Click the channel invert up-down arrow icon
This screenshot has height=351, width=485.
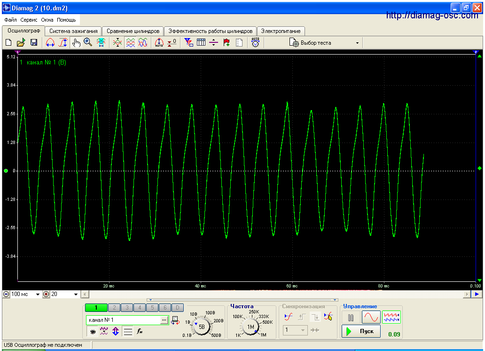(116, 331)
